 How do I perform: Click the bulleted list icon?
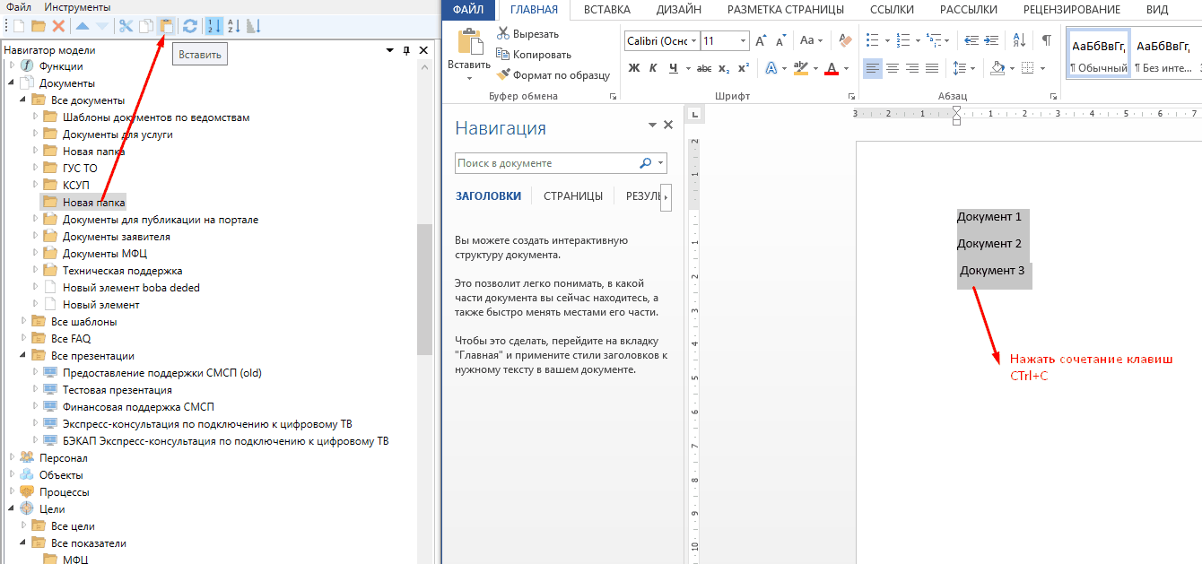click(x=873, y=40)
